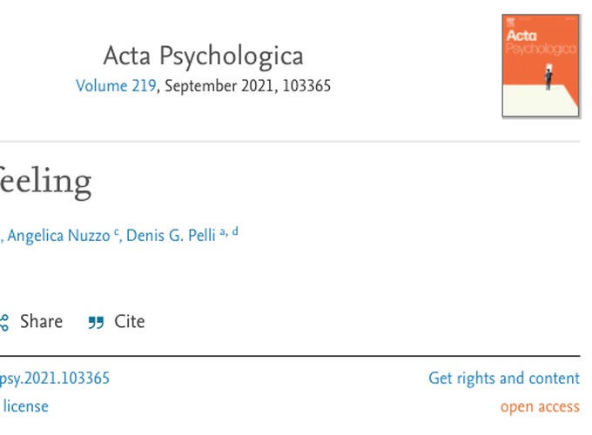The image size is (592, 435).
Task: Click article number 103365 in citation line
Action: point(306,85)
